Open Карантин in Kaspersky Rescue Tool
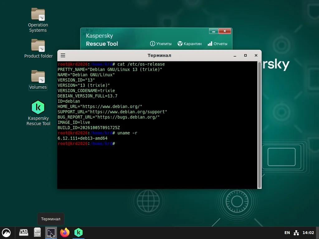 pos(189,44)
